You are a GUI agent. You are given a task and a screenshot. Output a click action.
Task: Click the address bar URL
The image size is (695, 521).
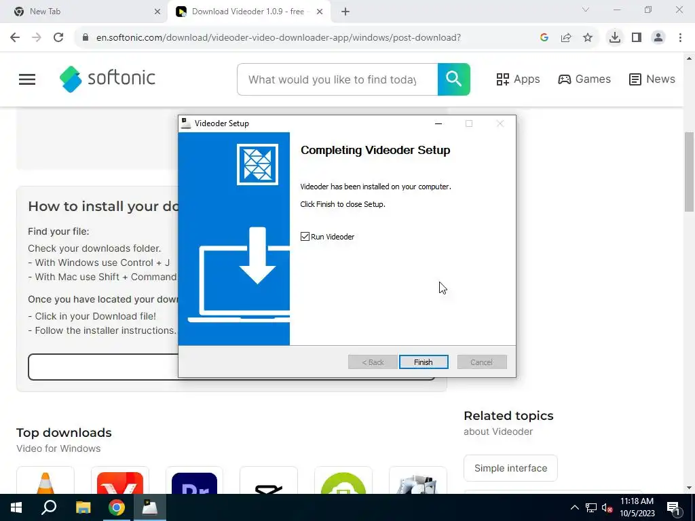pos(278,38)
